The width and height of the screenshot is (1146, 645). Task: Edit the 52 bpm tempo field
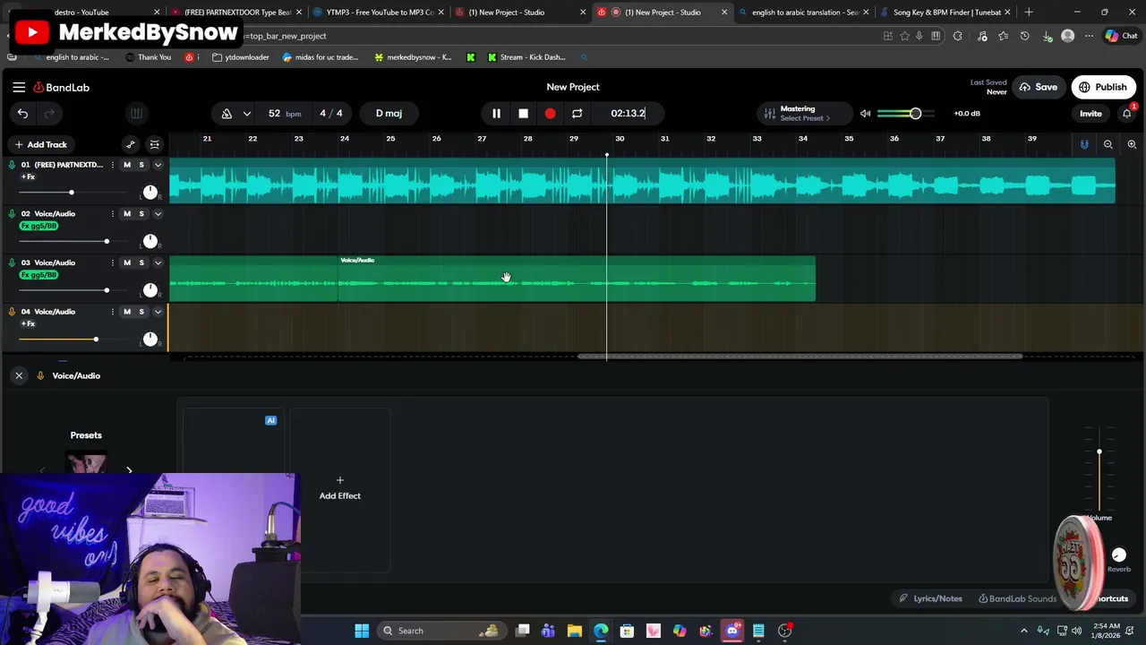tap(284, 113)
